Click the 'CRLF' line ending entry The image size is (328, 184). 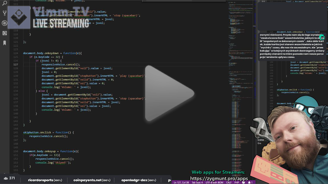pos(229,182)
